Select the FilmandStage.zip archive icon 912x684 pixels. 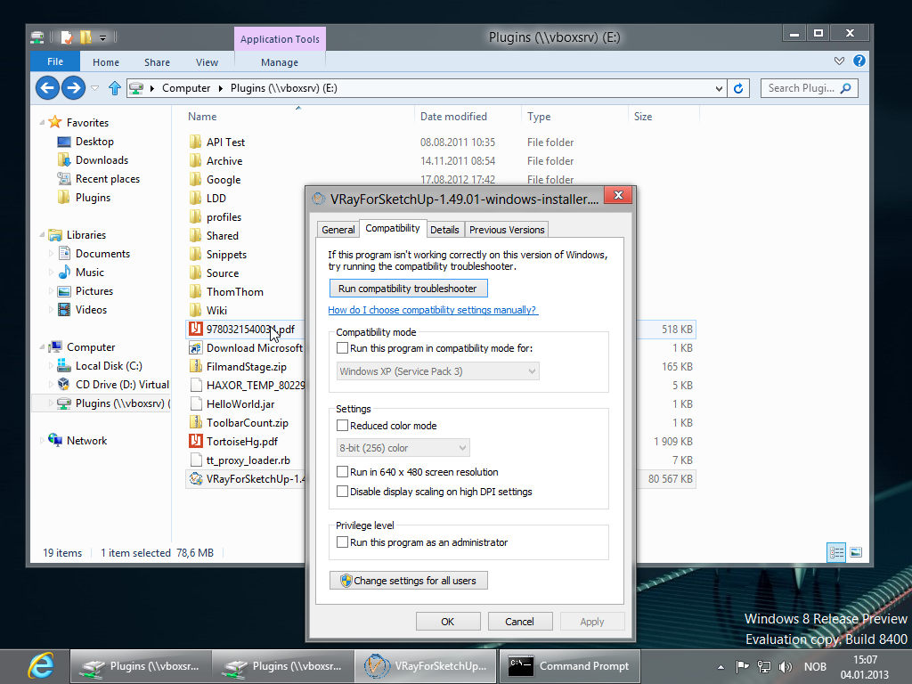196,366
